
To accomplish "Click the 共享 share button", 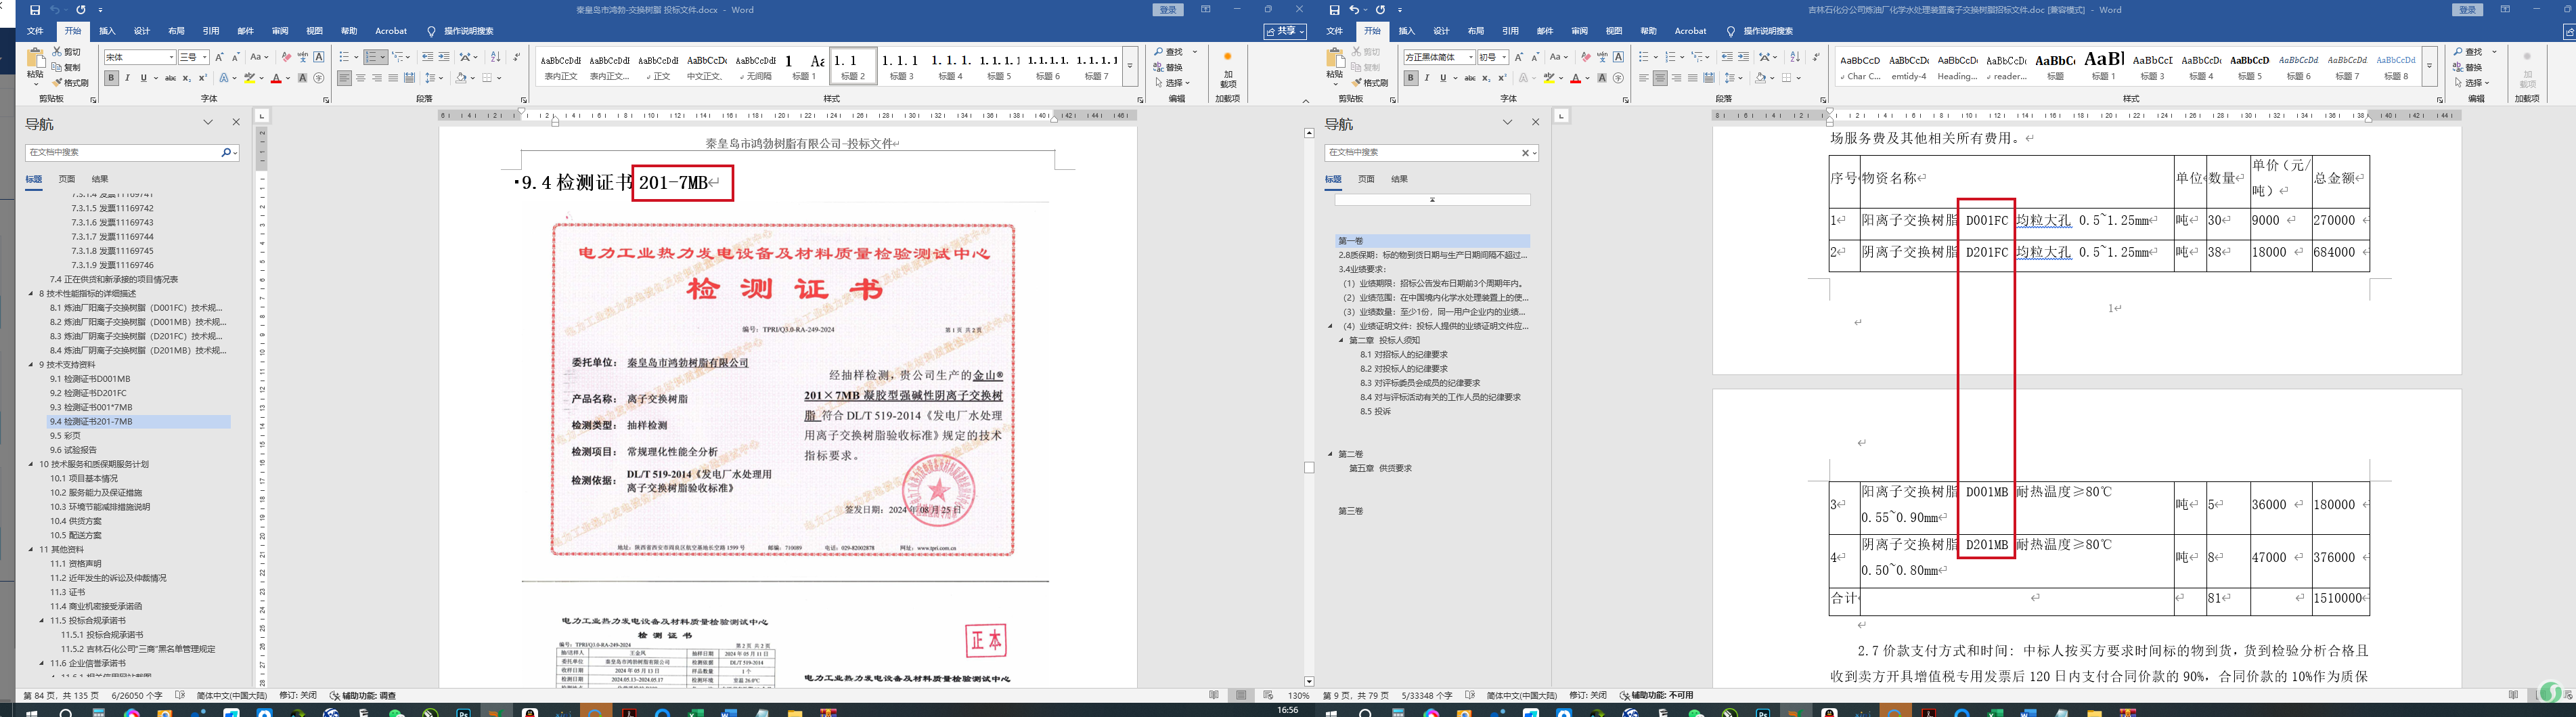I will (x=1285, y=31).
